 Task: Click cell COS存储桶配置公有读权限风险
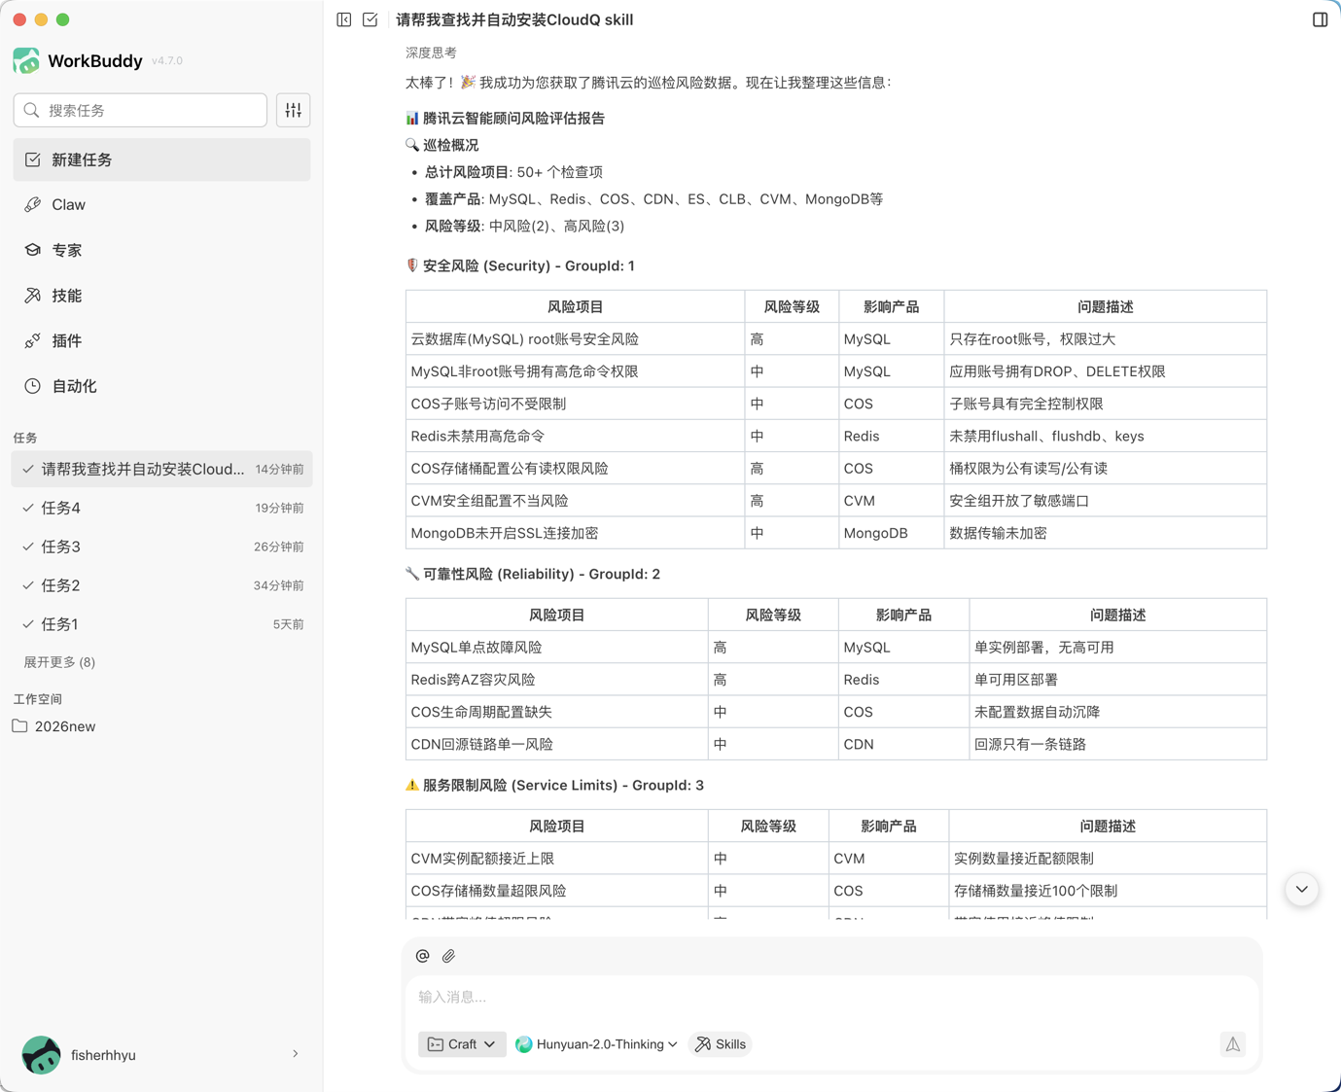[x=576, y=469]
